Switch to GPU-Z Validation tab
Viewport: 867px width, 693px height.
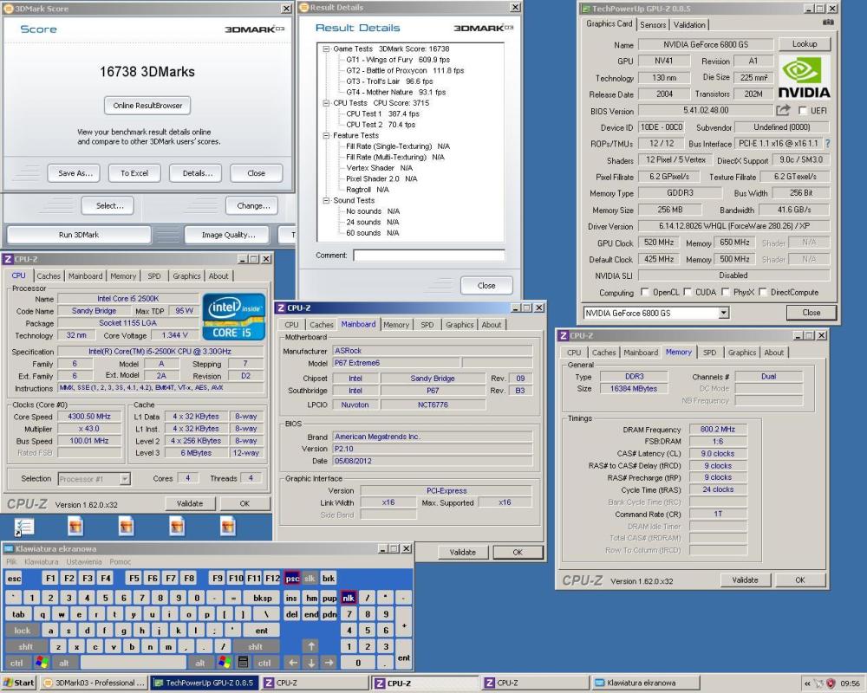(689, 25)
